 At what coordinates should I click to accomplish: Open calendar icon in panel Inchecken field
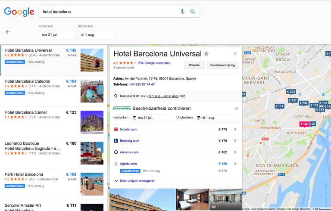point(134,118)
